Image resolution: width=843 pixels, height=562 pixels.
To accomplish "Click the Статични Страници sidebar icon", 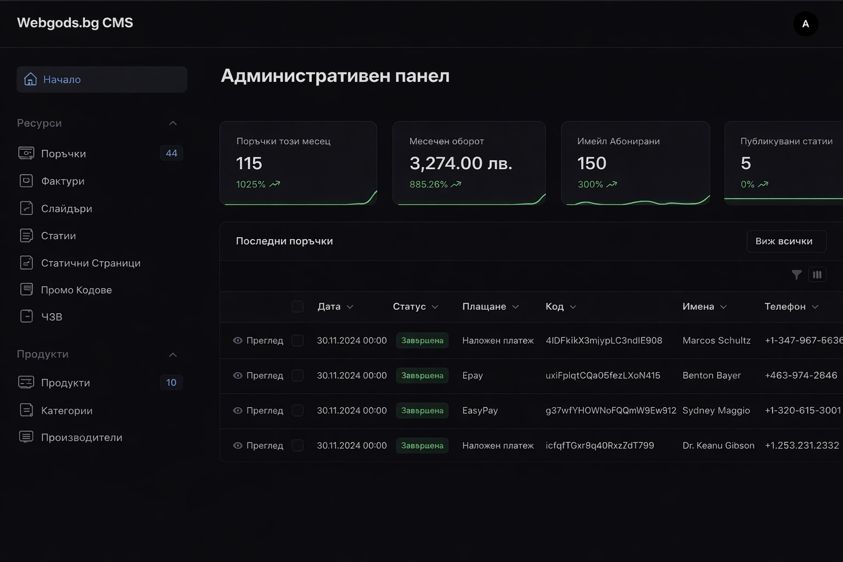I will [x=26, y=262].
